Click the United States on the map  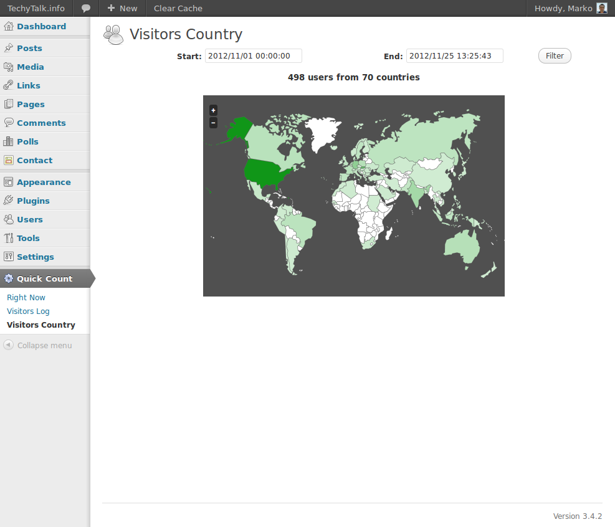[265, 171]
